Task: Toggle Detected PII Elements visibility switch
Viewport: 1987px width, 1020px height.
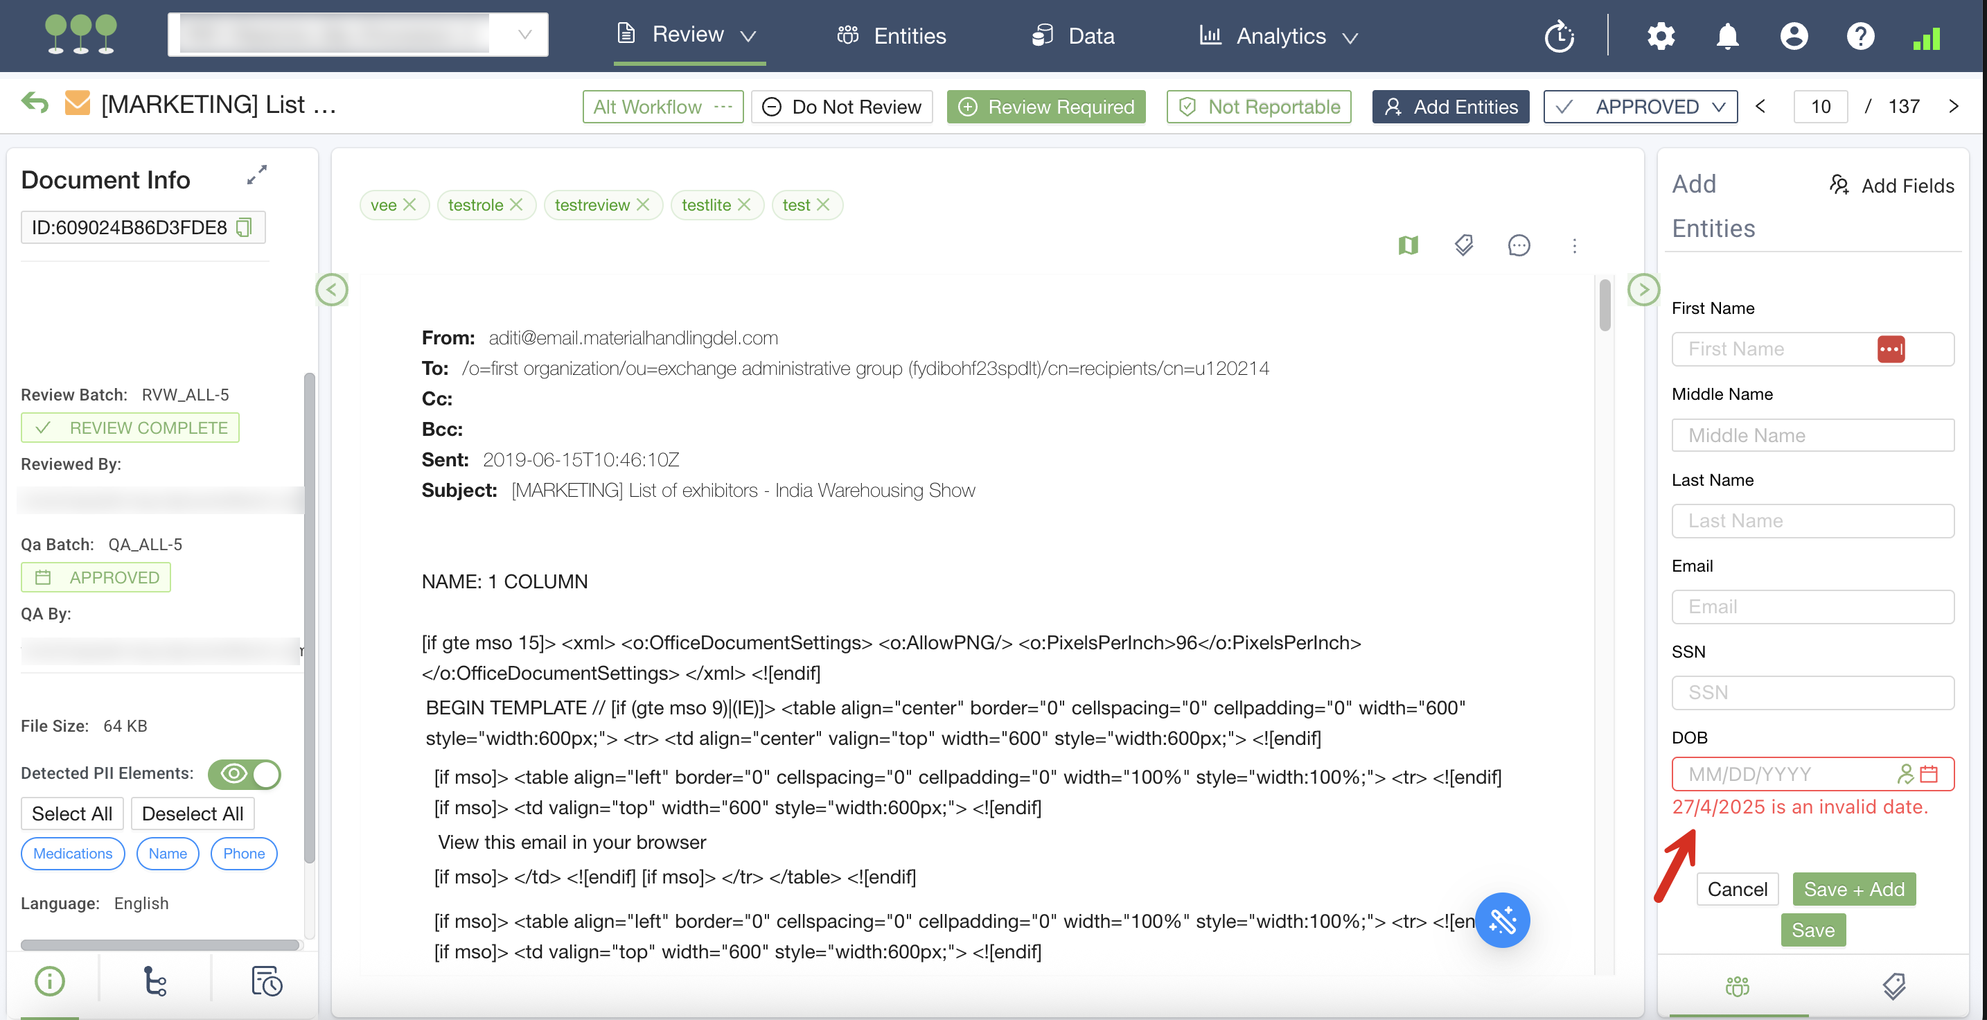Action: 245,774
